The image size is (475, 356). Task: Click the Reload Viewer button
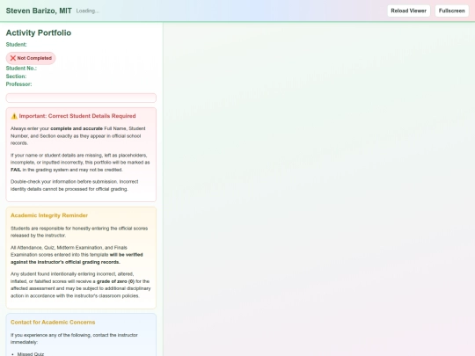[x=408, y=11]
